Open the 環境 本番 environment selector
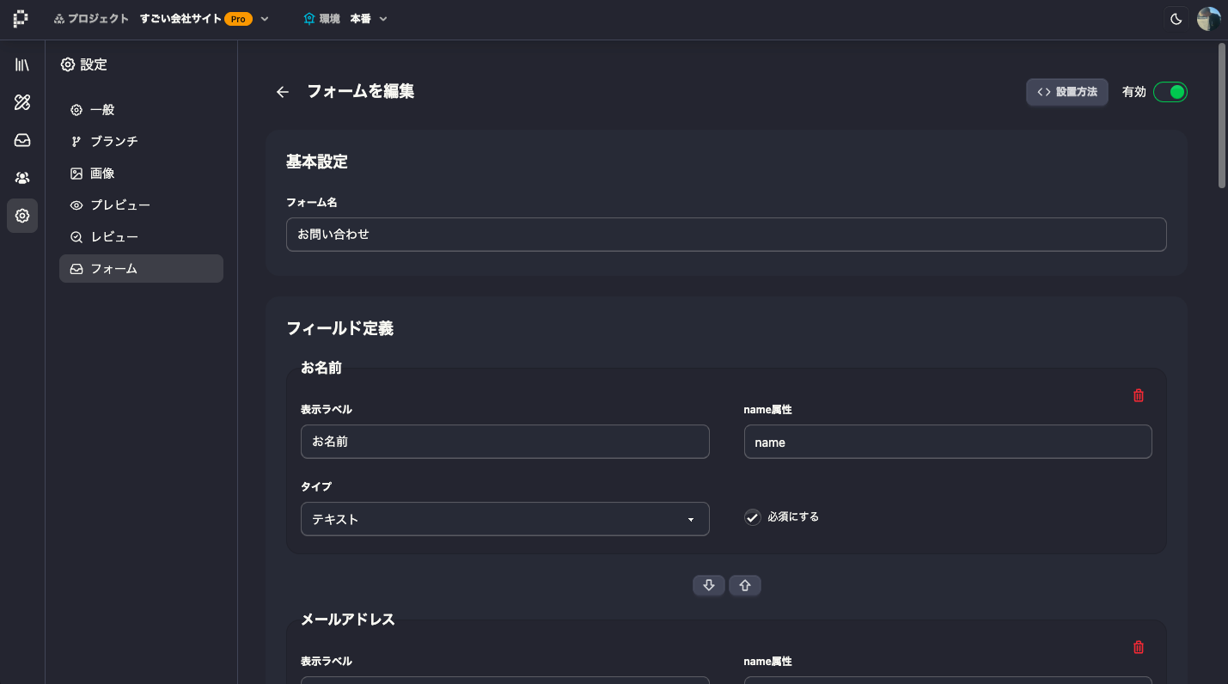This screenshot has height=684, width=1228. tap(345, 19)
